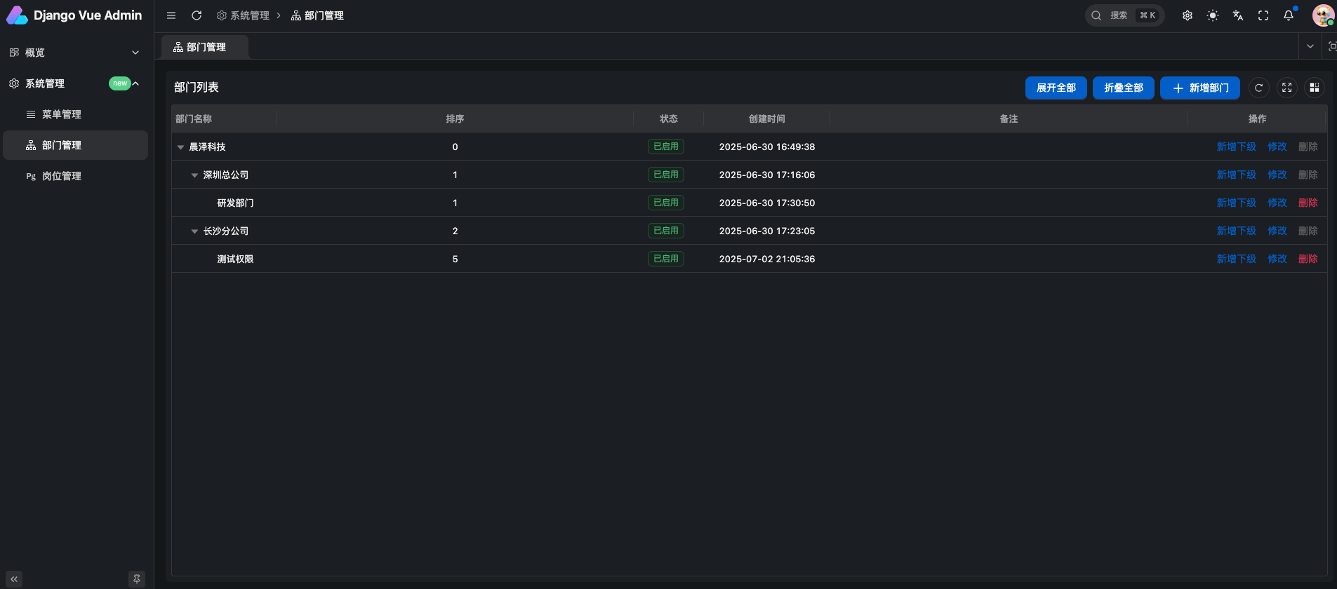Screen dimensions: 1337x589
Task: Toggle table fullscreen in department list toolbar
Action: click(x=1287, y=88)
